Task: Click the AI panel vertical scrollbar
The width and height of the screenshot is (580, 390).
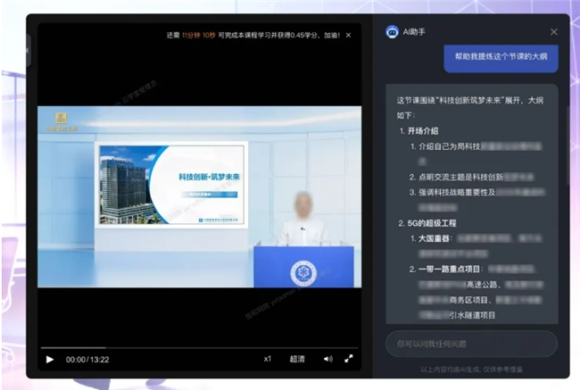Action: (x=565, y=143)
